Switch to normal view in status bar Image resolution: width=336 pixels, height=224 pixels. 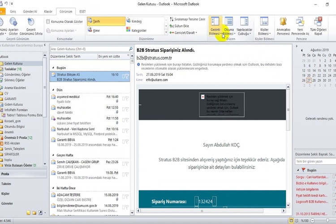pyautogui.click(x=291, y=220)
